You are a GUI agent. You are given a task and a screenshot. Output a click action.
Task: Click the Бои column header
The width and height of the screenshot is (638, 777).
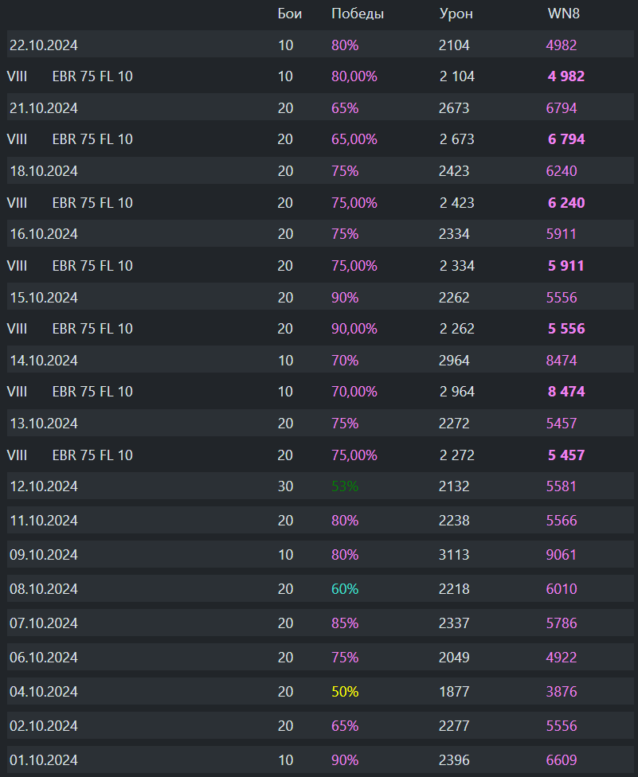coord(290,14)
